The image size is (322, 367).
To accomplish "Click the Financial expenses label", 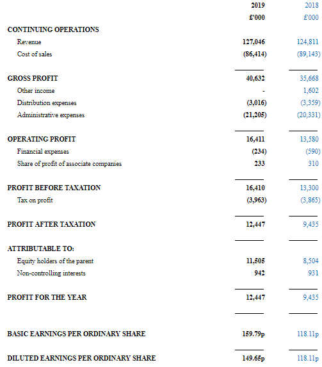I will [x=43, y=151].
